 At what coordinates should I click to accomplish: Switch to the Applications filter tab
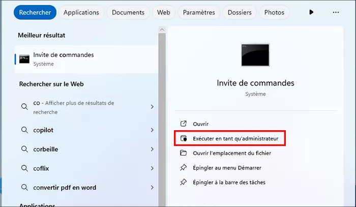pos(81,12)
